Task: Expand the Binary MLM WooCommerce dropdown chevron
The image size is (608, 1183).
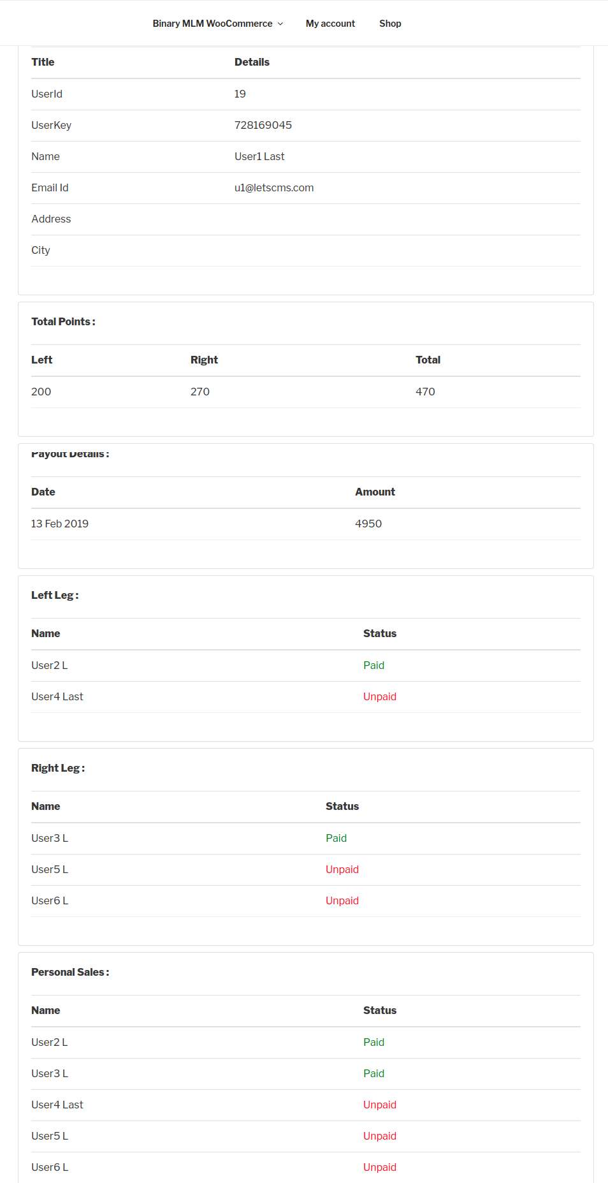Action: (280, 24)
